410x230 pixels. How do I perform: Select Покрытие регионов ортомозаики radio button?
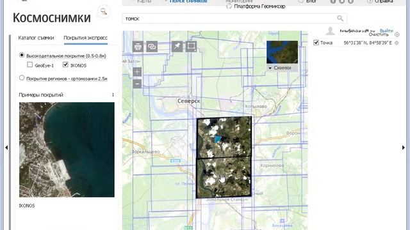pos(22,78)
